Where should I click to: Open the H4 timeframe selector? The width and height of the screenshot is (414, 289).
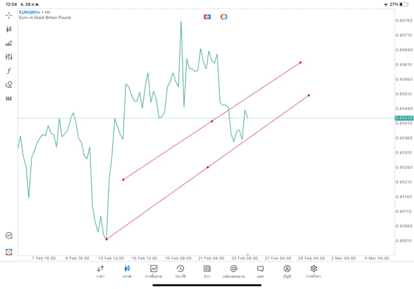click(9, 99)
